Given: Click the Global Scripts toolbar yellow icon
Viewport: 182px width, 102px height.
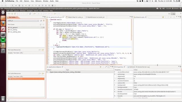Looking at the screenshot, I should [163, 17].
